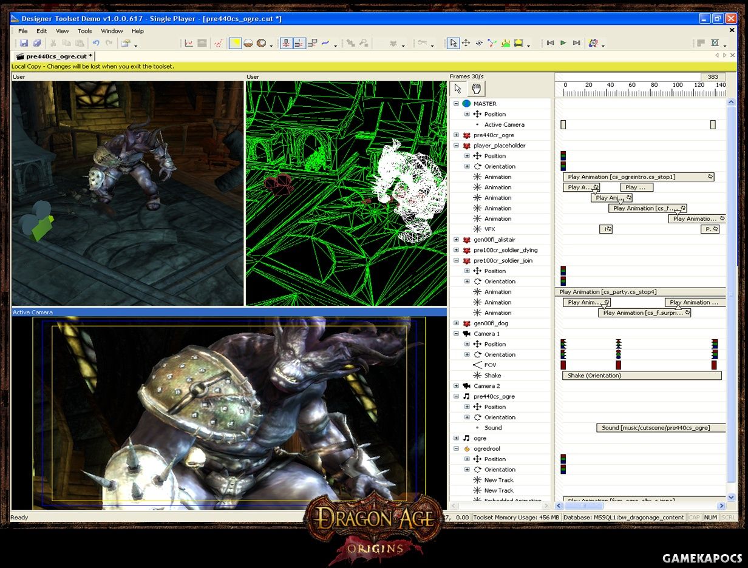
Task: Open the View menu
Action: [62, 31]
